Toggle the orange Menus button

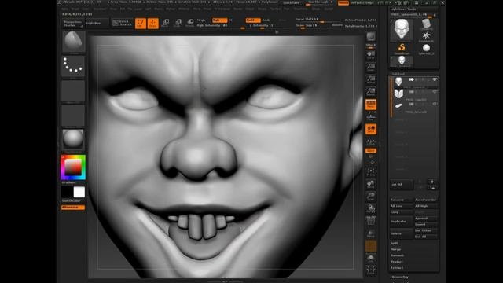pos(343,2)
